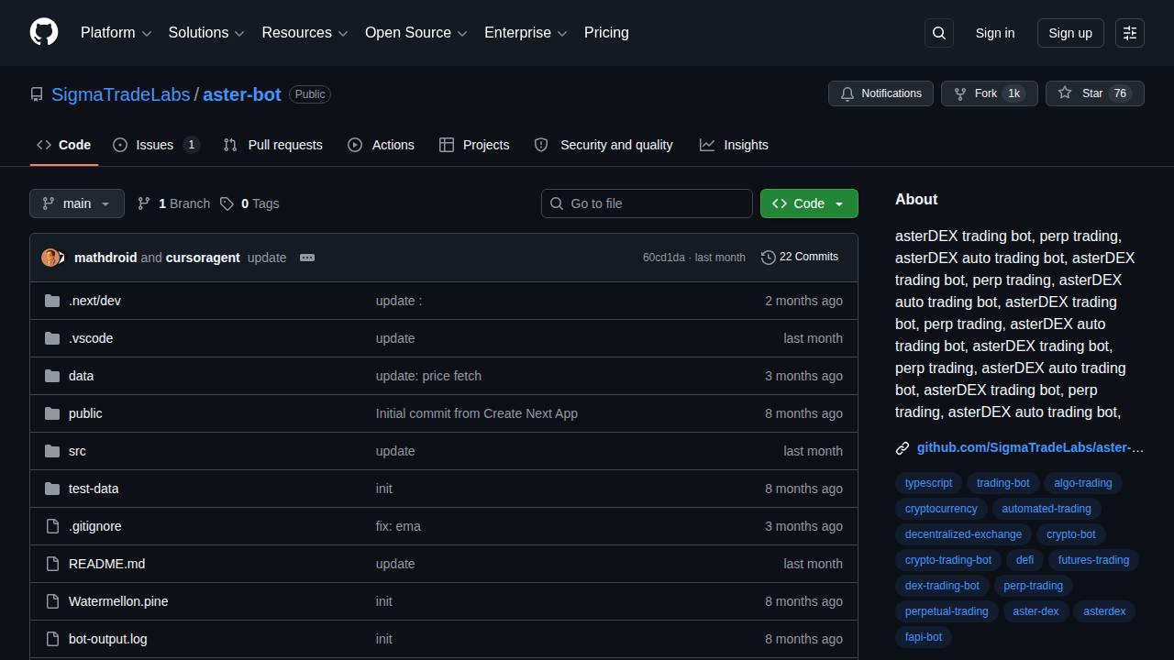This screenshot has height=660, width=1174.
Task: Click the .gitignore file icon
Action: pos(52,526)
